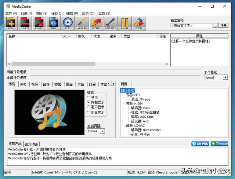The image size is (235, 179).
Task: Click the preview film reel thumbnail
Action: click(50, 112)
